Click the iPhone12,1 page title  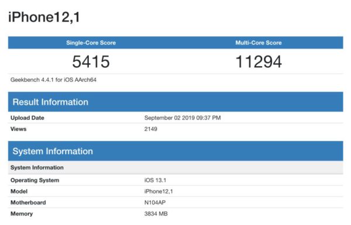[x=44, y=17]
